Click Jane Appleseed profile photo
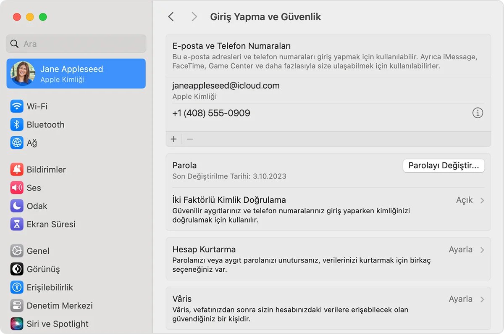504x334 pixels. click(23, 74)
